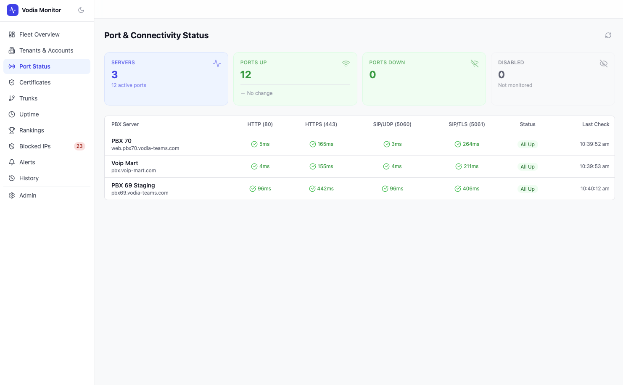
Task: Click the PBX 70 server row name
Action: pyautogui.click(x=121, y=141)
